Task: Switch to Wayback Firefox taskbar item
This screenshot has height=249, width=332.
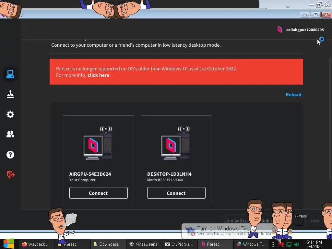Action: [36, 244]
